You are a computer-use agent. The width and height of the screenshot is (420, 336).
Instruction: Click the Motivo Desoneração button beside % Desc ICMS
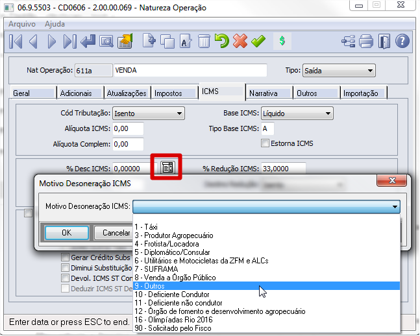click(x=168, y=167)
